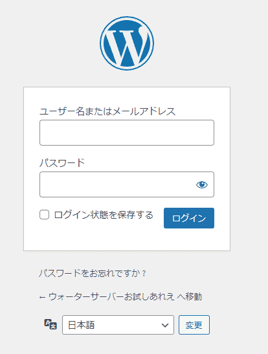The height and width of the screenshot is (354, 268).
Task: Apply language with the 変更 button
Action: (194, 325)
